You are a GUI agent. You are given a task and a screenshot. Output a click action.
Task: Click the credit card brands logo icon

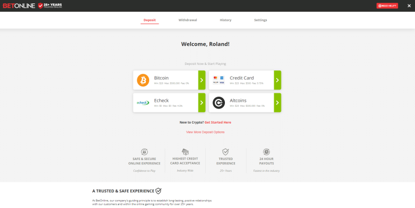point(219,80)
